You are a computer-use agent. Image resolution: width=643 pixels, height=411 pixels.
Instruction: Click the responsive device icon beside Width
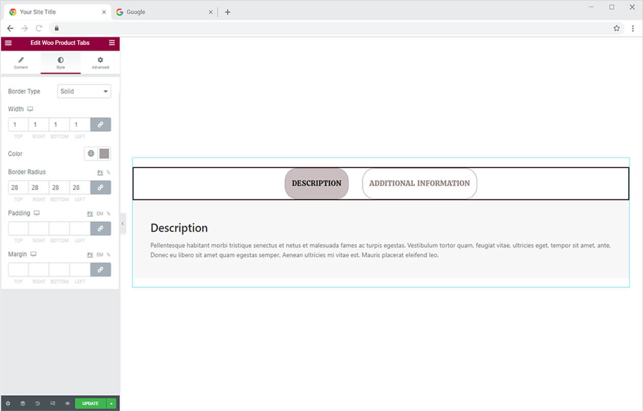(x=30, y=109)
